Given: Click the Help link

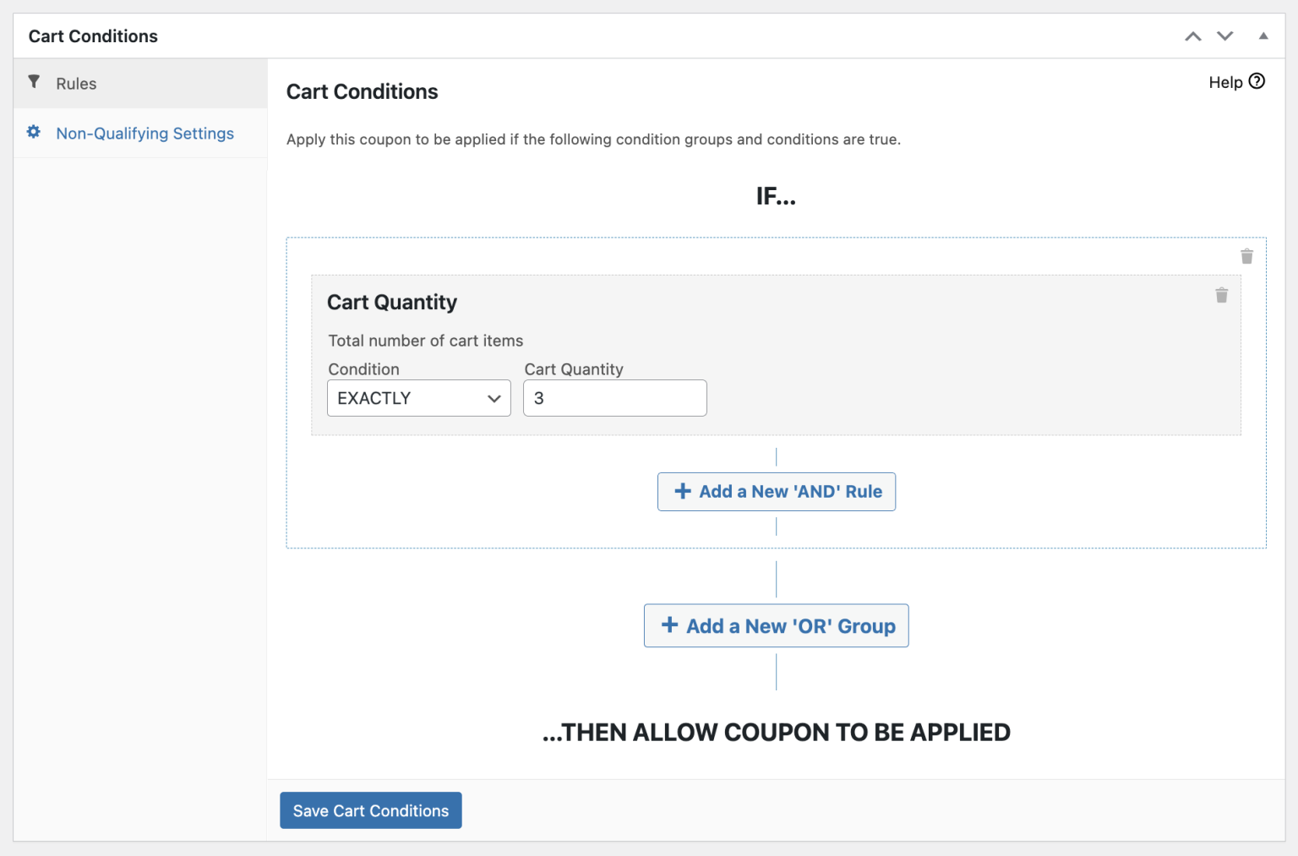Looking at the screenshot, I should coord(1226,81).
